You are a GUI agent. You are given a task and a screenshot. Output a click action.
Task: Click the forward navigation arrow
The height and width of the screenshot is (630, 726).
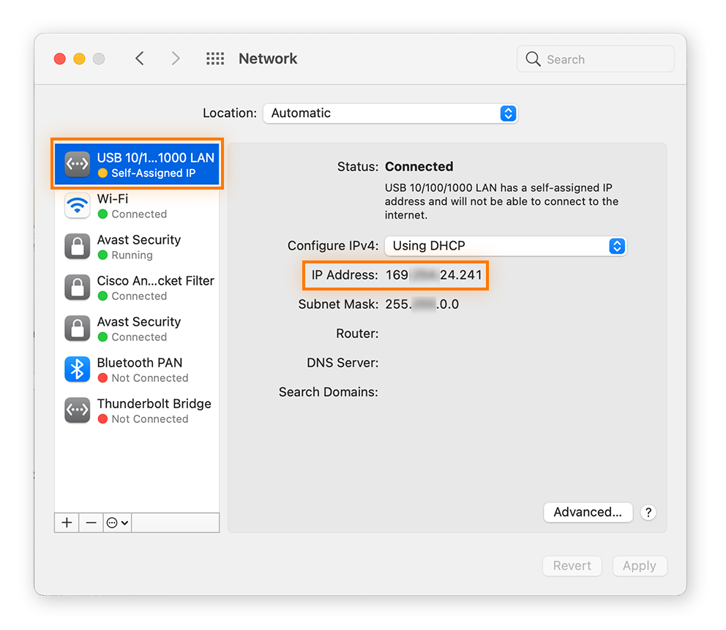pyautogui.click(x=176, y=59)
